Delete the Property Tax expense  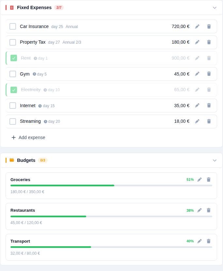point(209,42)
